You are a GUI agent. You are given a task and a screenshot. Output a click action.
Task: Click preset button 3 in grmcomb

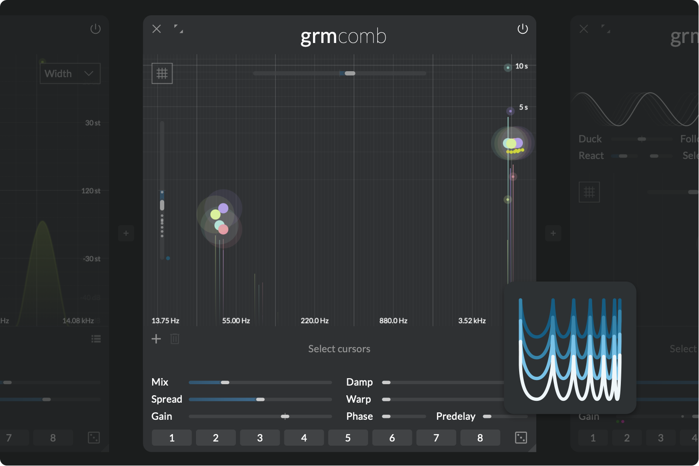pos(260,438)
